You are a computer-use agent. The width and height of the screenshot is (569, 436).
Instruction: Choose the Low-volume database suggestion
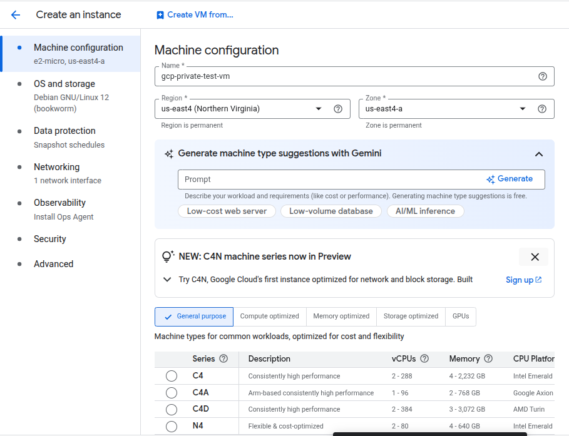[331, 211]
